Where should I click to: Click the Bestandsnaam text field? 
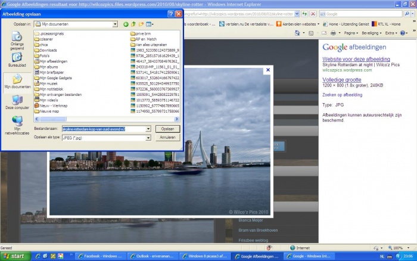[102, 129]
